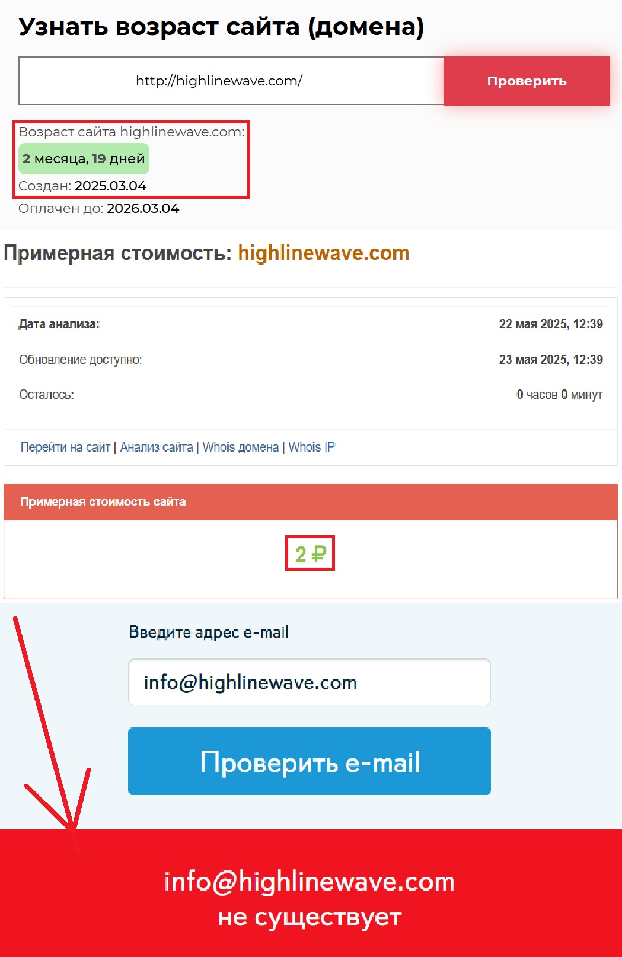622x957 pixels.
Task: Focus the info@highlinewave.com e-mail field
Action: tap(310, 682)
